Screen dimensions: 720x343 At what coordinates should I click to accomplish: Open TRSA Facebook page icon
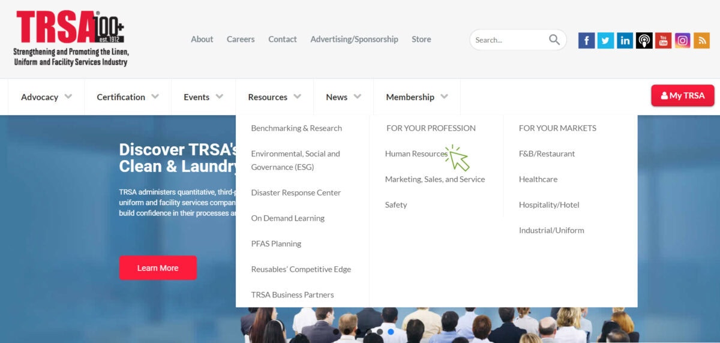(x=586, y=40)
